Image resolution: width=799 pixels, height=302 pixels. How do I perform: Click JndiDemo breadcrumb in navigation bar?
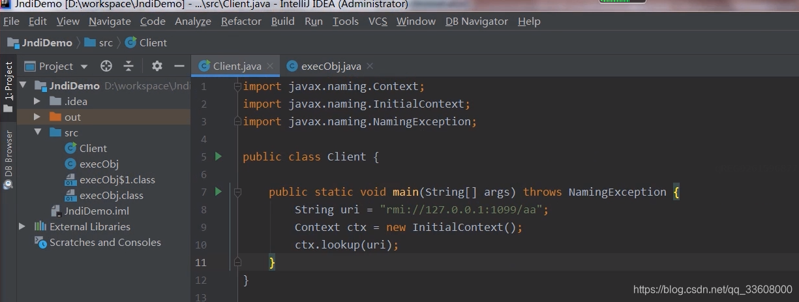coord(40,42)
